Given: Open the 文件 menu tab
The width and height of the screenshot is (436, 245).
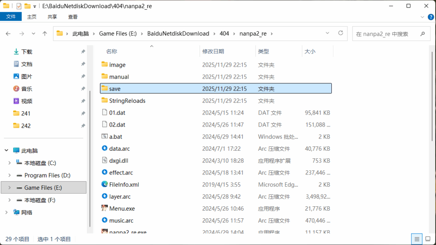Looking at the screenshot, I should tap(11, 17).
